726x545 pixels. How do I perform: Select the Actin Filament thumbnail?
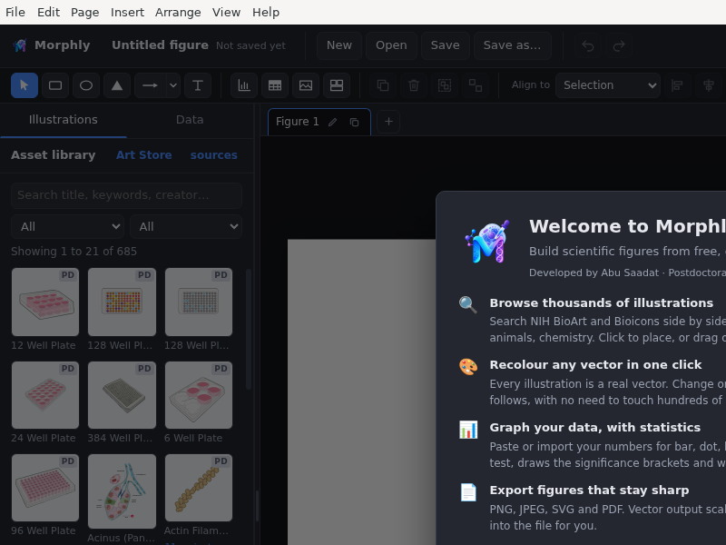point(199,488)
